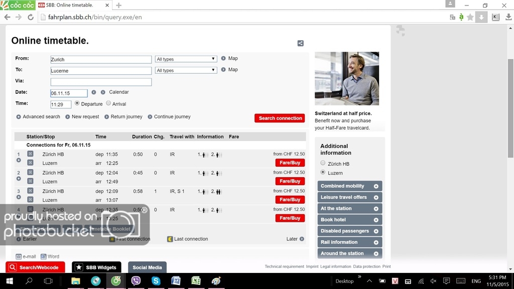Reload the page with the refresh icon
Image resolution: width=514 pixels, height=289 pixels.
pos(31,17)
